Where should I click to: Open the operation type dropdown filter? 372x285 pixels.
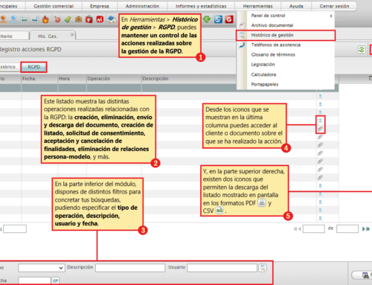(42, 268)
